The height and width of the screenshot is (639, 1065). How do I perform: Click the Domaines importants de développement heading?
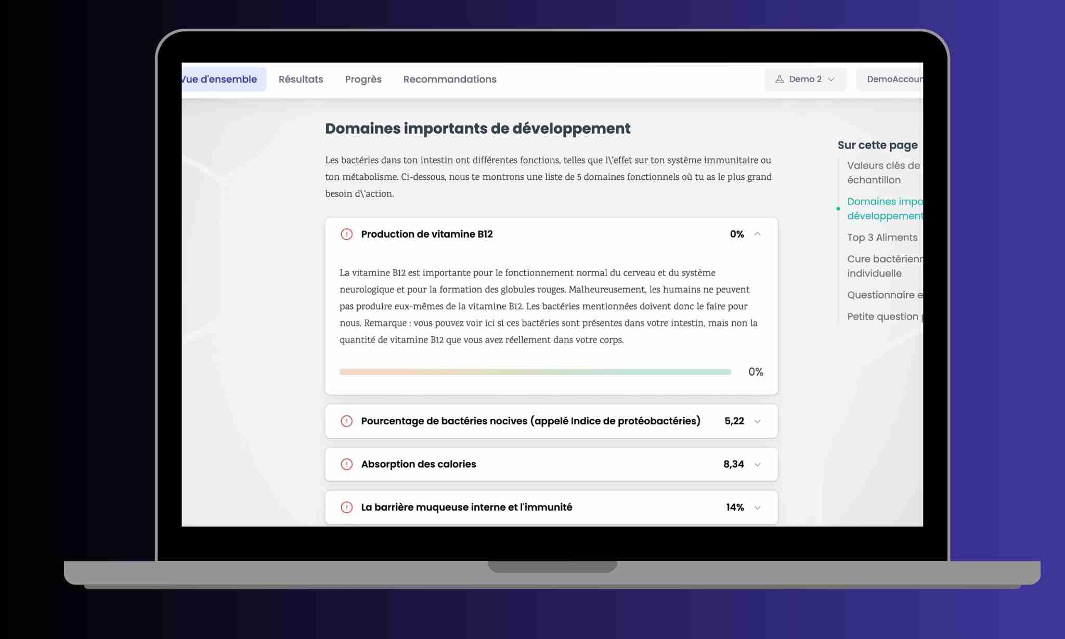478,128
